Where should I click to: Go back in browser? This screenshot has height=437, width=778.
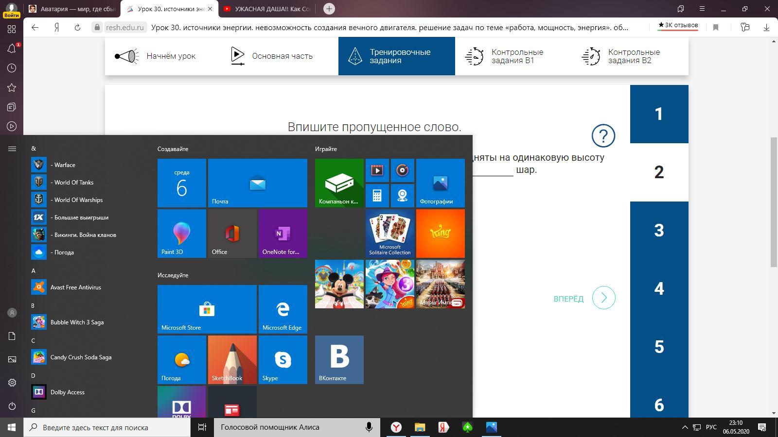click(35, 27)
